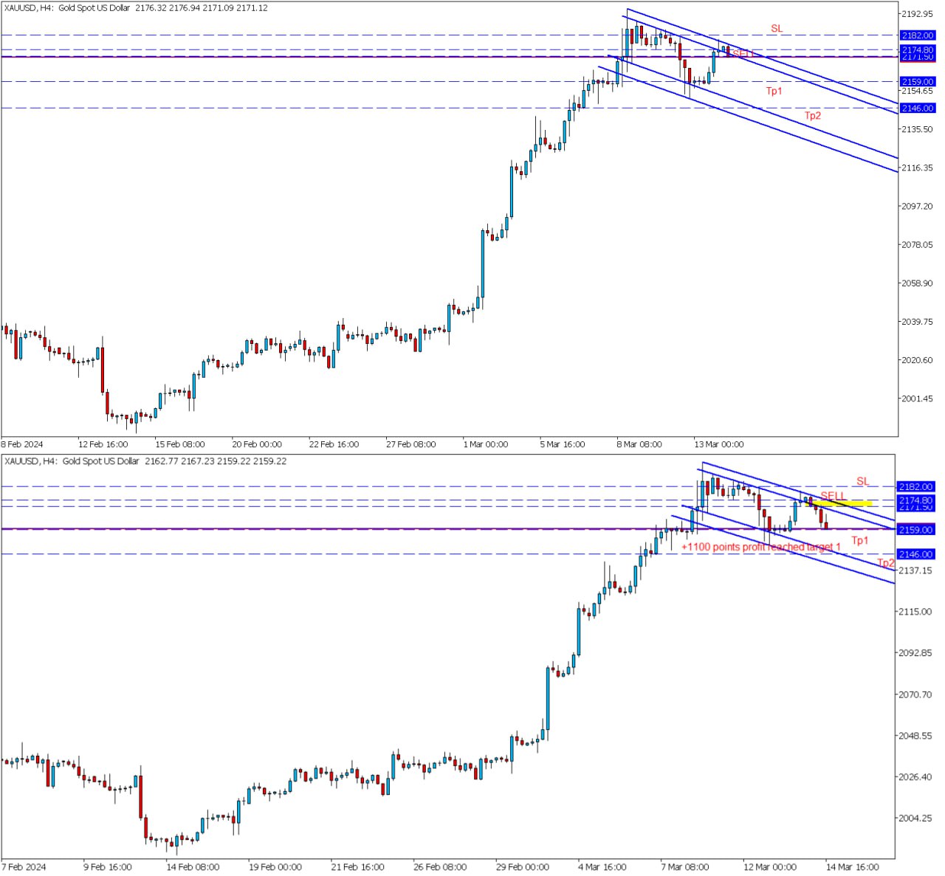The width and height of the screenshot is (945, 876).
Task: Click the 8 Feb 2024 date label
Action: point(23,444)
